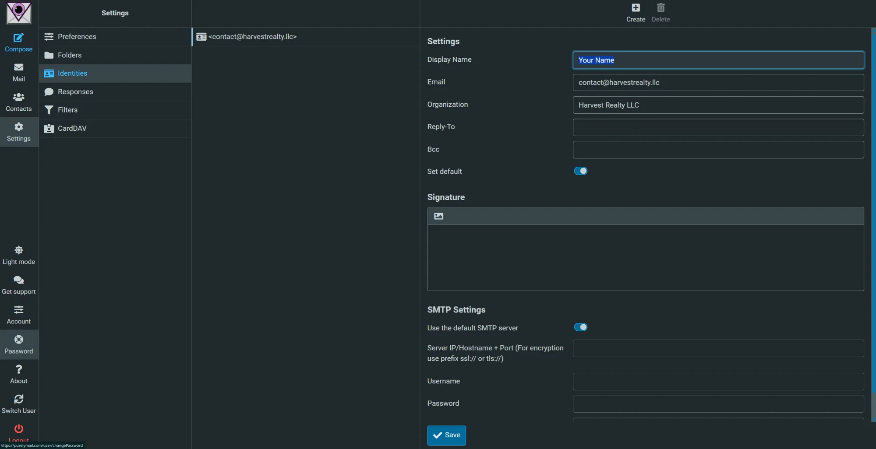Insert an image into the signature
This screenshot has width=876, height=449.
click(x=438, y=216)
